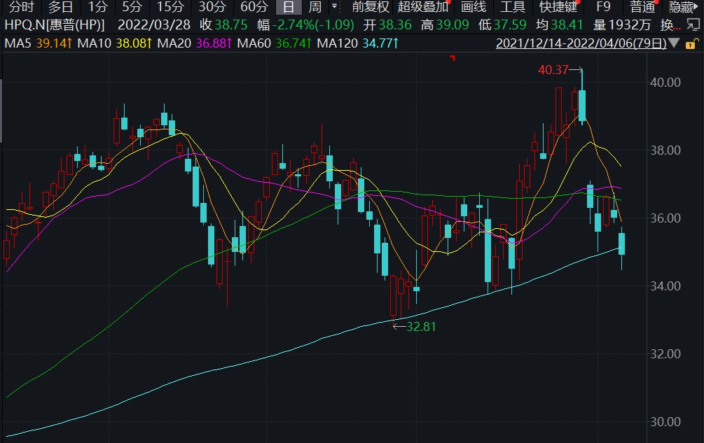Switch to the 分时 intraday view
704x443 pixels.
point(20,8)
